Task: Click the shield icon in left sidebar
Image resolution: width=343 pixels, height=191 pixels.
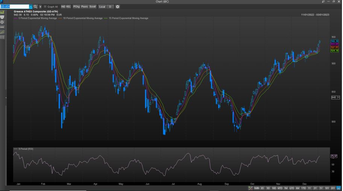Action: coord(2,17)
